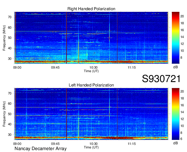The image size is (187, 152).
Task: Click the right-handed polarization spectrogram
Action: [91, 38]
